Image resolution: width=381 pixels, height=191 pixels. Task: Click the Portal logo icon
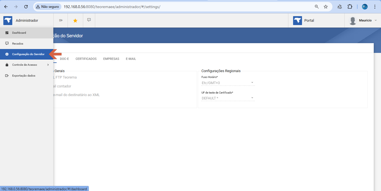(298, 21)
